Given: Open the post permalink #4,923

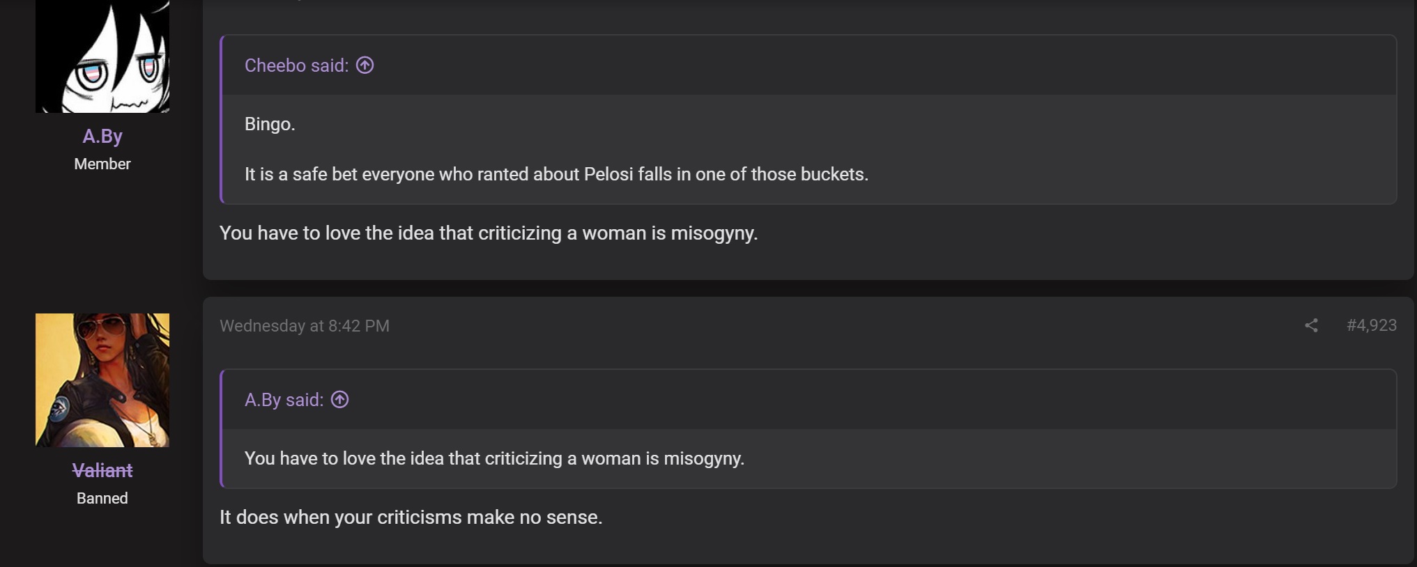Looking at the screenshot, I should click(1371, 325).
